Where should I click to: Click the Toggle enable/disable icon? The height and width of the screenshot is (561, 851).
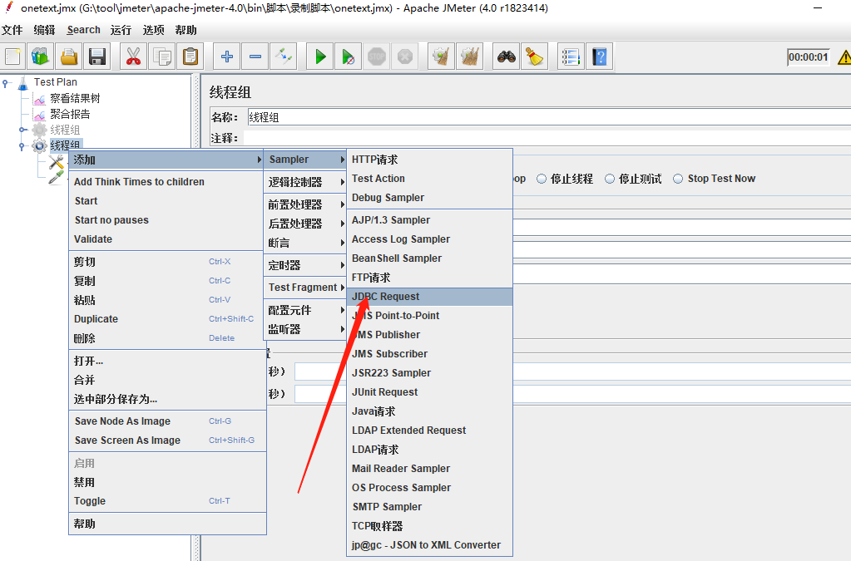(x=284, y=57)
